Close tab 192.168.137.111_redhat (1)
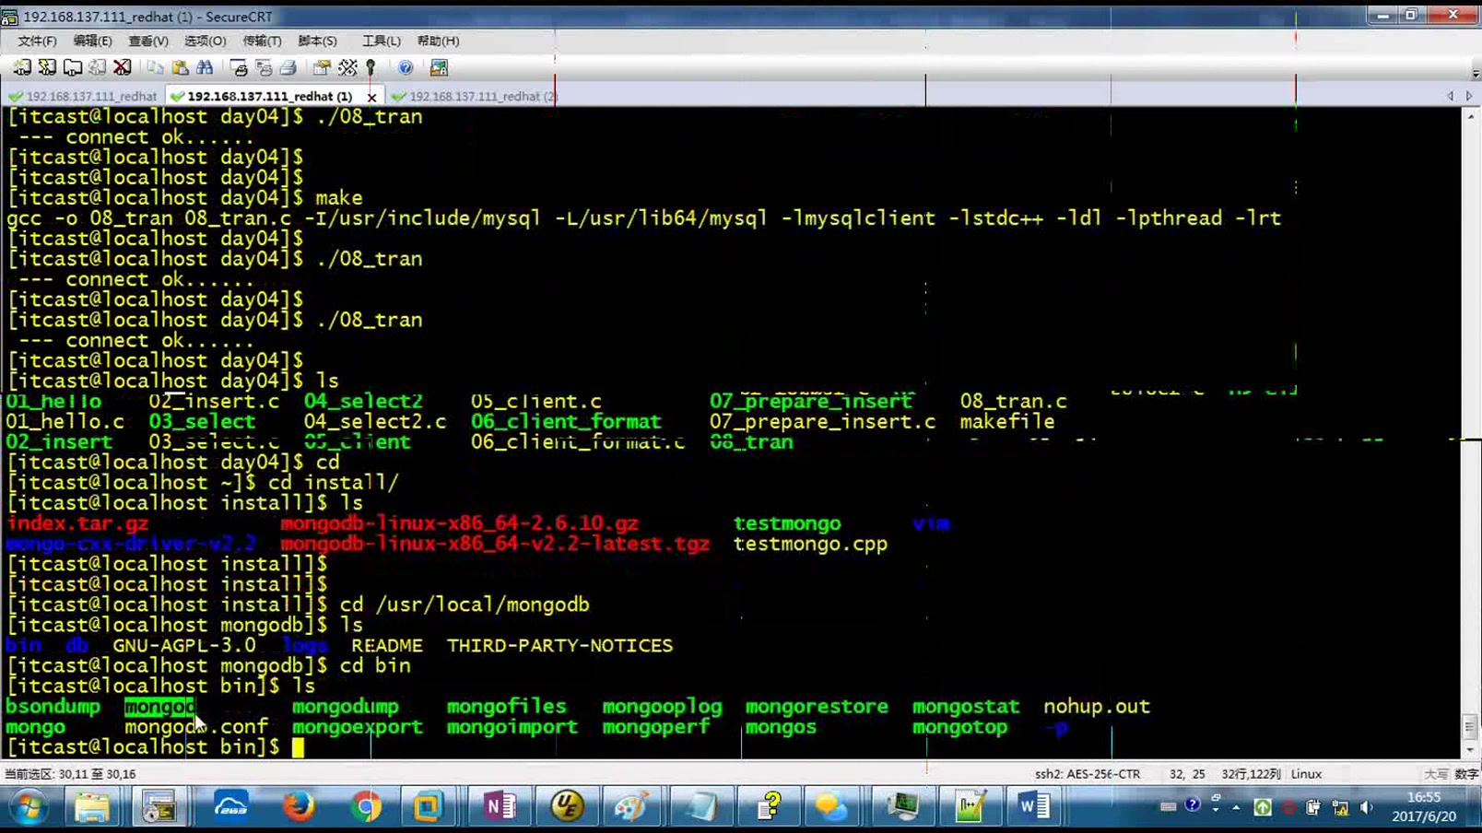1482x833 pixels. point(372,96)
